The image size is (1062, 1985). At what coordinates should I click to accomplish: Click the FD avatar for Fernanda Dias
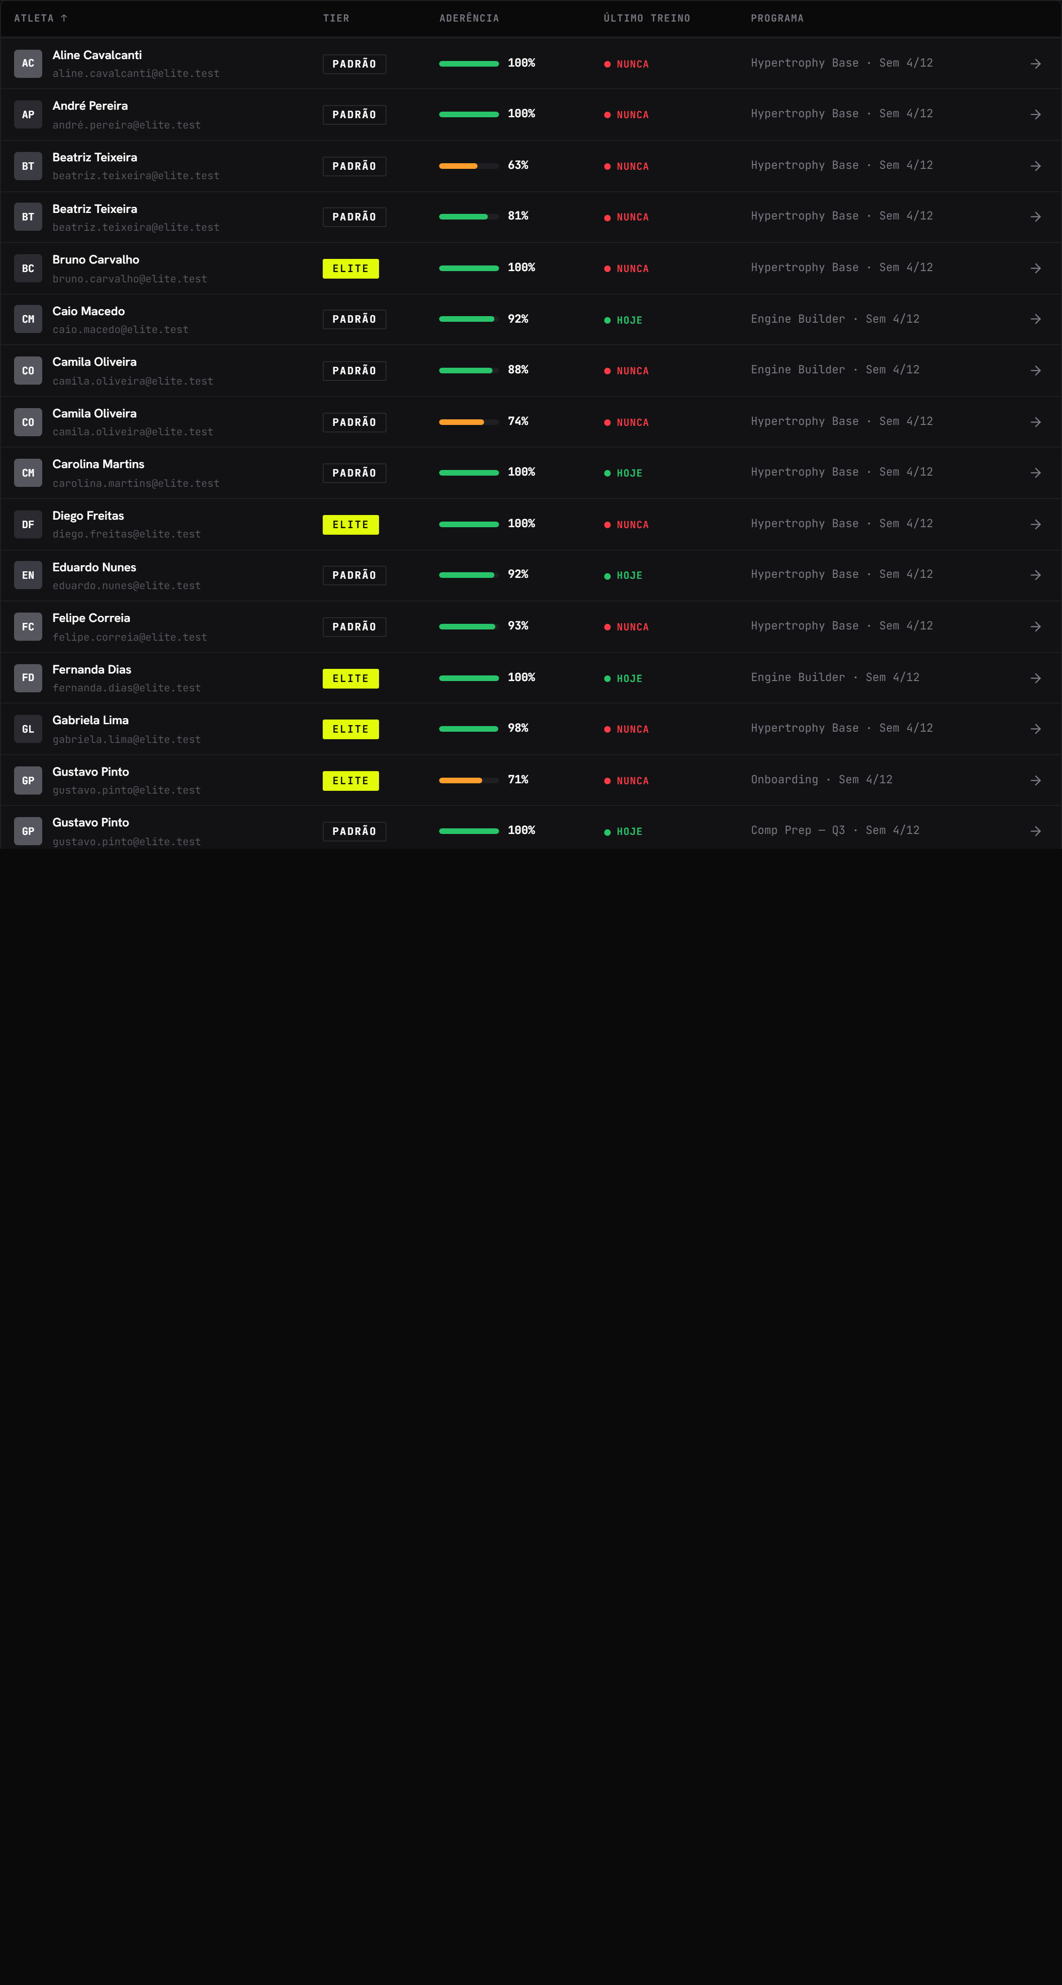coord(28,678)
